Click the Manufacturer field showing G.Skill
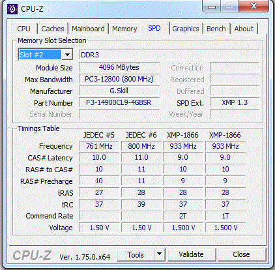The width and height of the screenshot is (275, 270). click(119, 91)
